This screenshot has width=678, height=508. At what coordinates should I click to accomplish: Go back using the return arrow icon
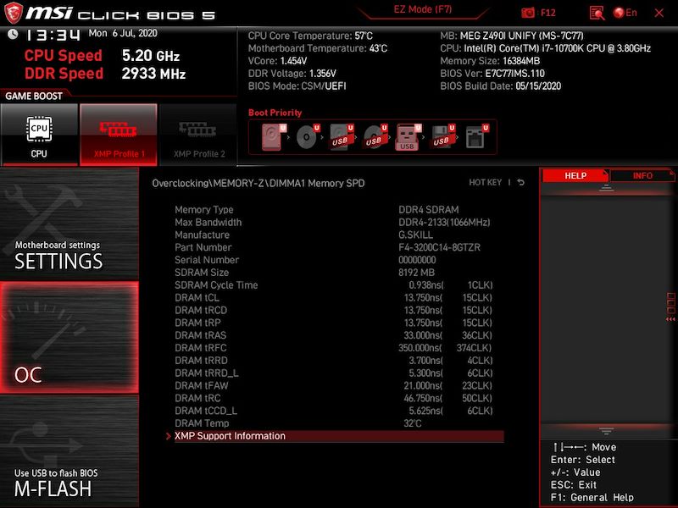pos(521,182)
